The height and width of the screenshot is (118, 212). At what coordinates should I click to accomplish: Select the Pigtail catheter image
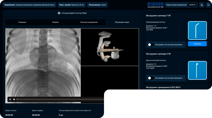point(197,70)
